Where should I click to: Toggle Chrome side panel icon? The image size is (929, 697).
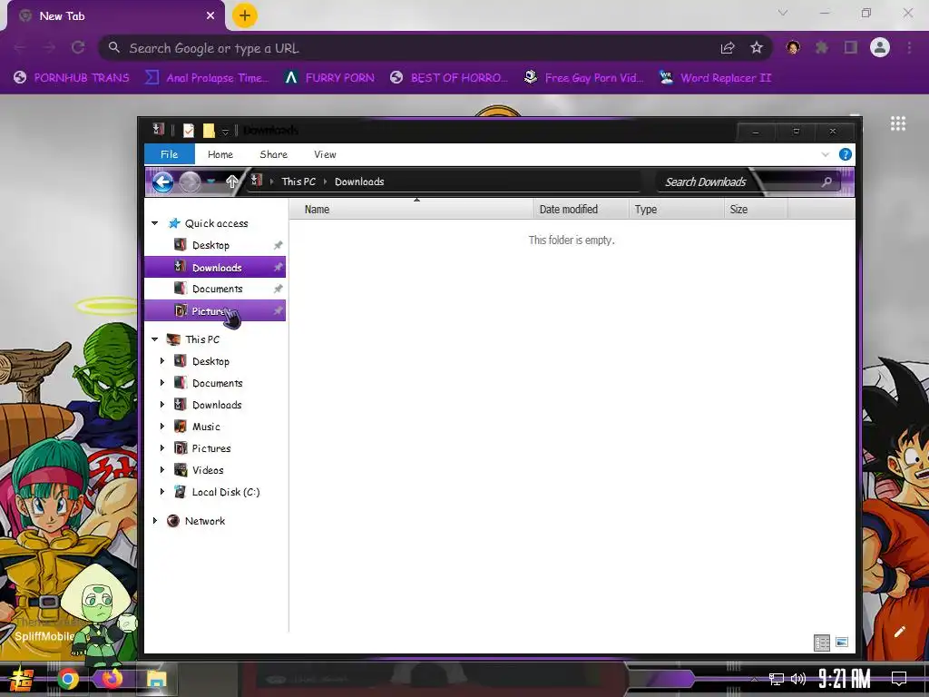pos(851,47)
